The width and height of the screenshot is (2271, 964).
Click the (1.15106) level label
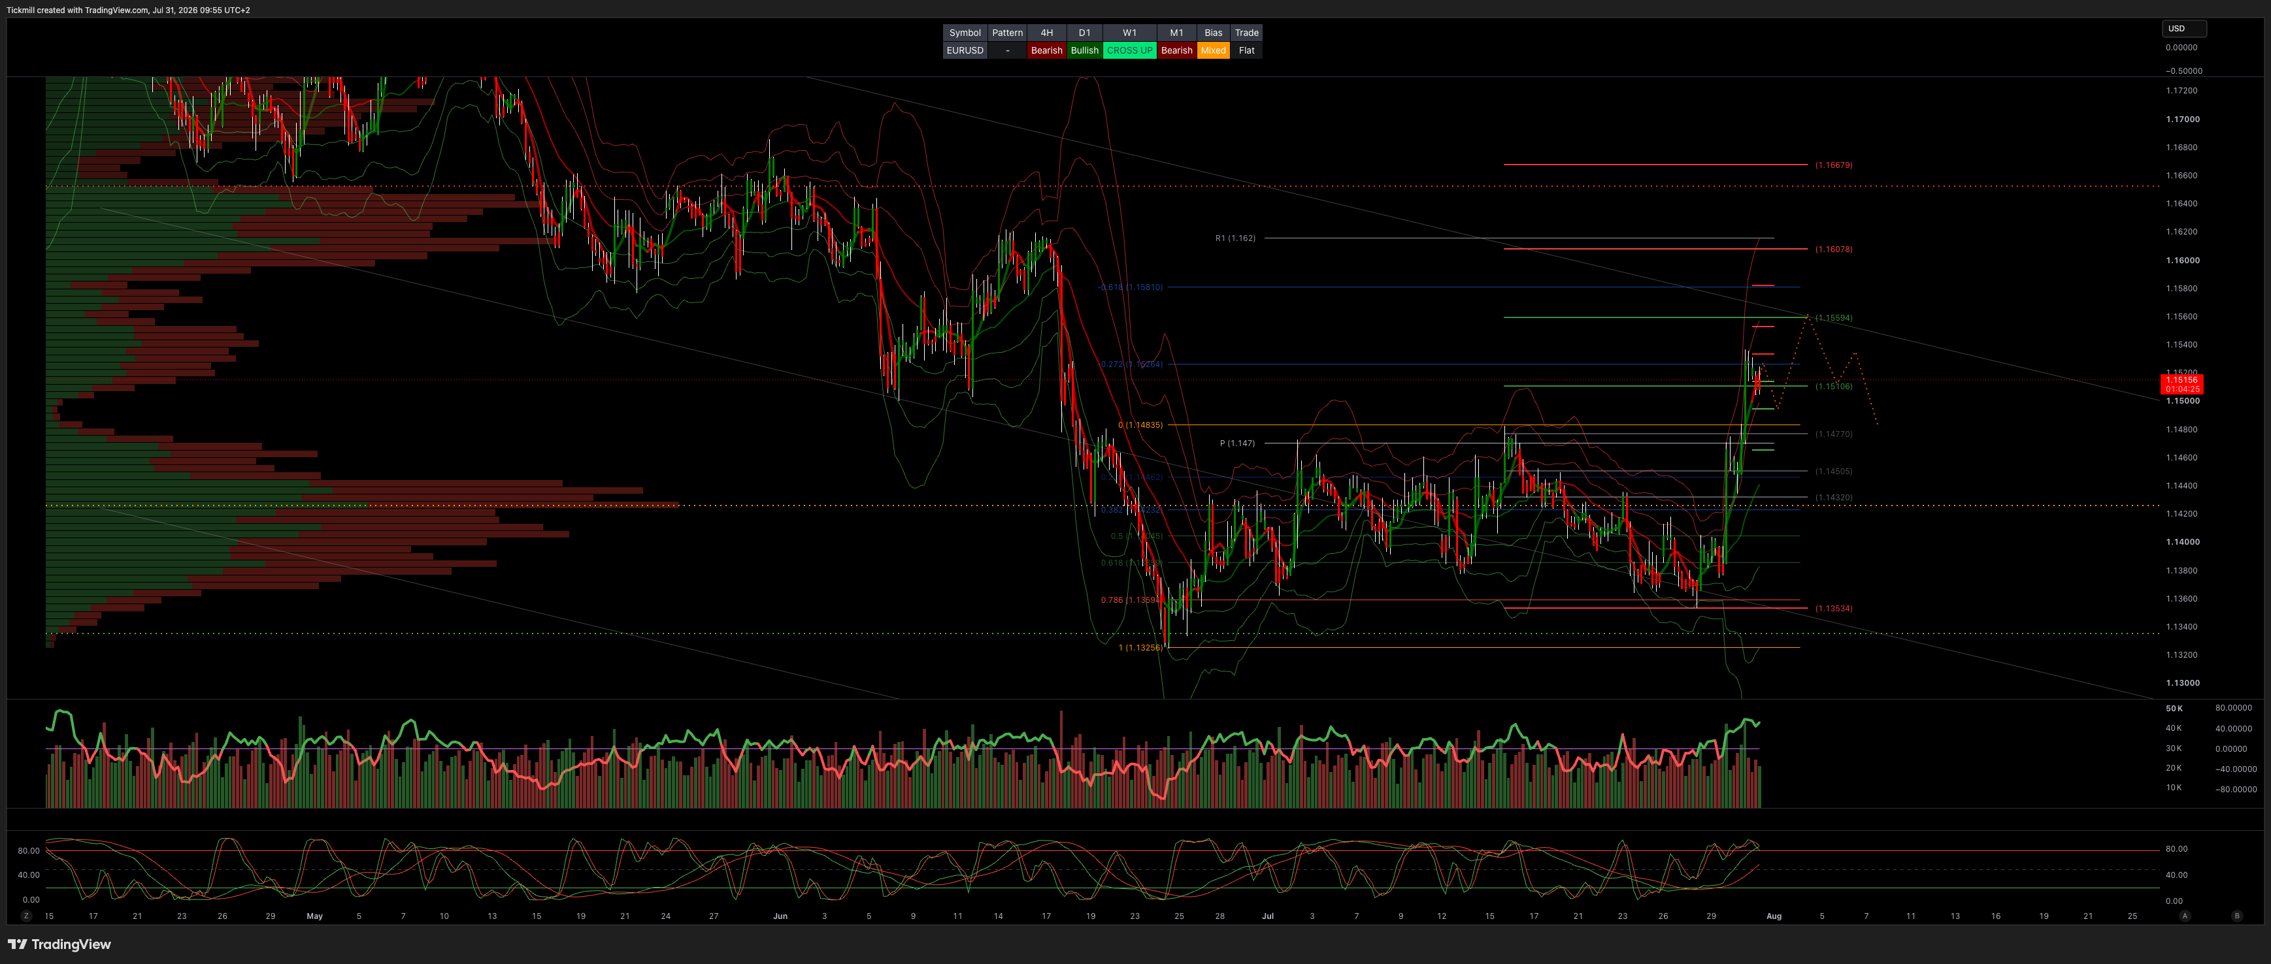[1834, 387]
